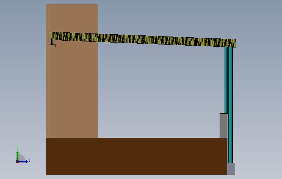Select the narrow strip on wall's left edge

click(48, 71)
